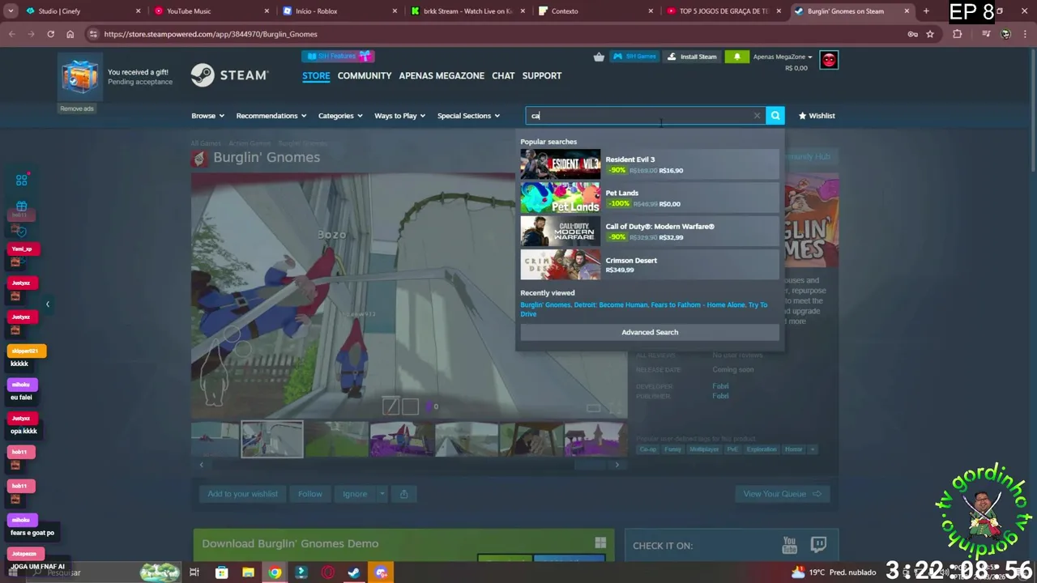Open the SIH Features button

(338, 56)
